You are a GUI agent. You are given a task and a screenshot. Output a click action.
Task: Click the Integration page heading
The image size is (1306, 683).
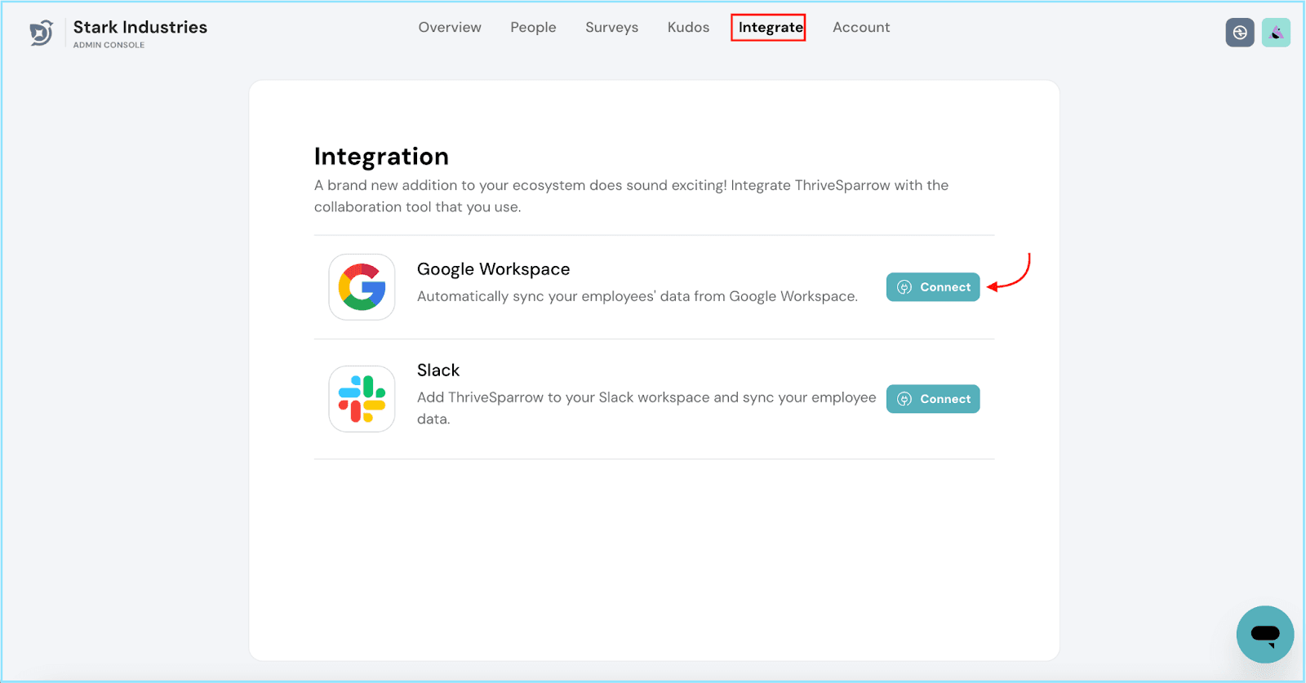click(381, 157)
